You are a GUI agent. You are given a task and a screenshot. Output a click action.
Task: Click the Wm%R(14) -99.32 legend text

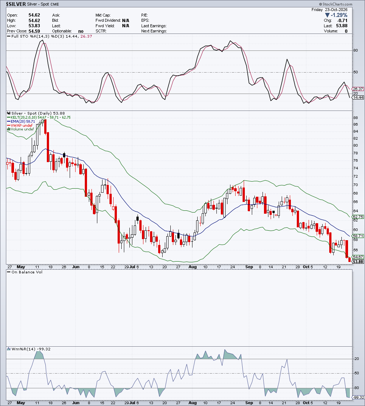pos(31,349)
